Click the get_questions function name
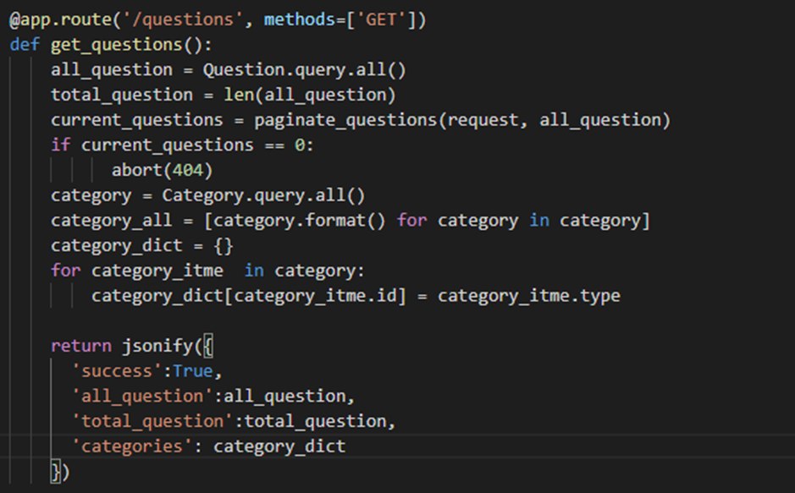 116,45
